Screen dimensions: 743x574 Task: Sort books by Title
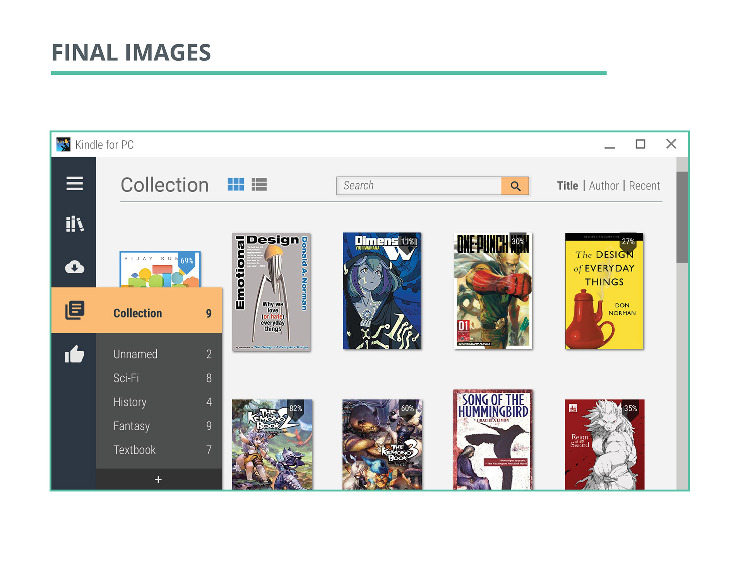pos(567,186)
